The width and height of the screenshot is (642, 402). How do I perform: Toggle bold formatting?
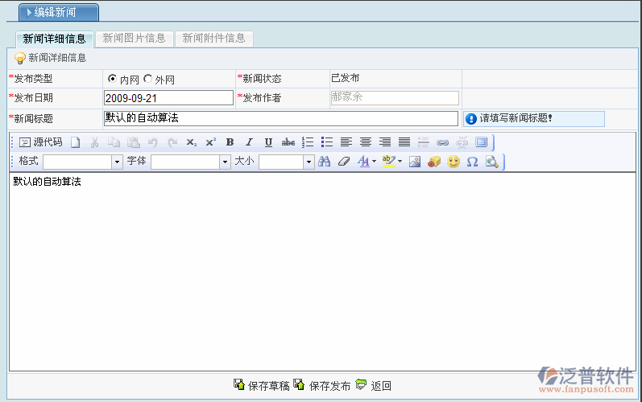230,142
